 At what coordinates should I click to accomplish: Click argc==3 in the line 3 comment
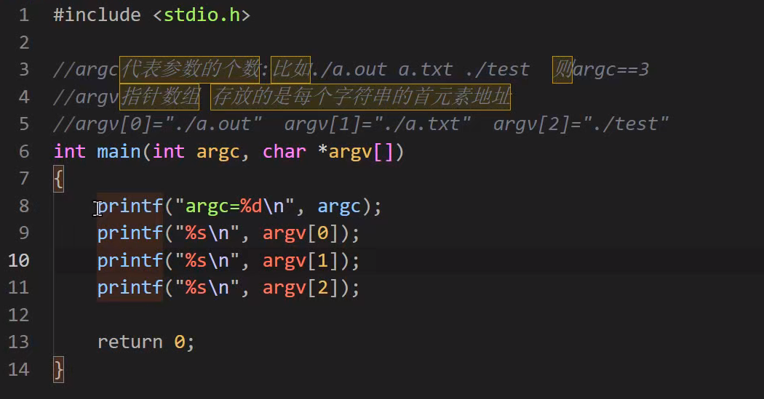pos(611,70)
